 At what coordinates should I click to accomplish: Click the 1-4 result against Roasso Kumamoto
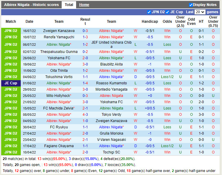85,83
